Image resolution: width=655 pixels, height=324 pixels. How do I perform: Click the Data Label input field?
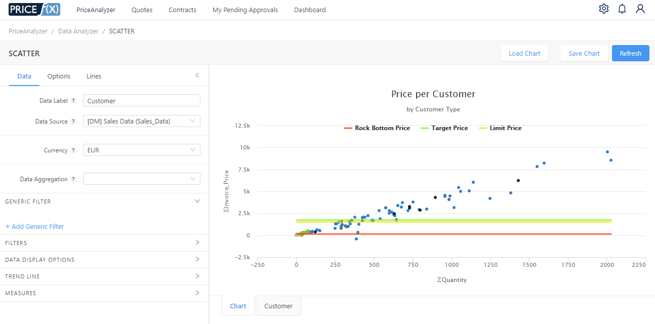pos(142,101)
